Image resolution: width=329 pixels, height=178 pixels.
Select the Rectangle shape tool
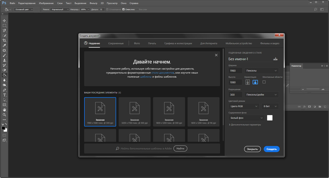pyautogui.click(x=4, y=105)
